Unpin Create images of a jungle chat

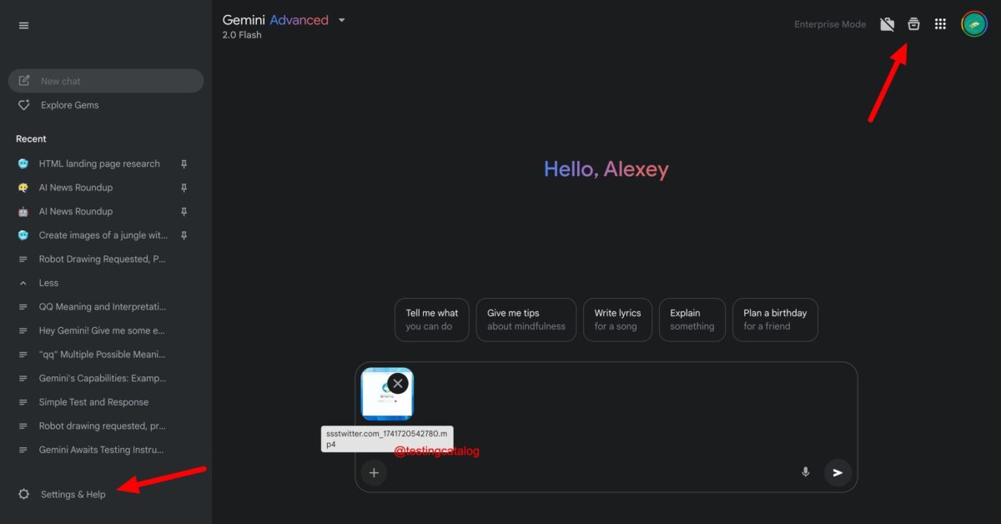pyautogui.click(x=184, y=235)
